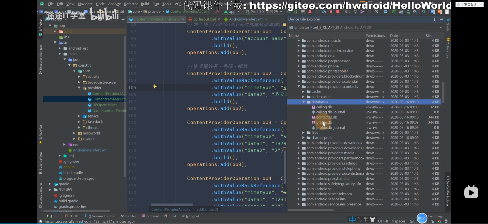
Task: Open the Pixel 3 XL API 29 device dropdown
Action: 264,12
